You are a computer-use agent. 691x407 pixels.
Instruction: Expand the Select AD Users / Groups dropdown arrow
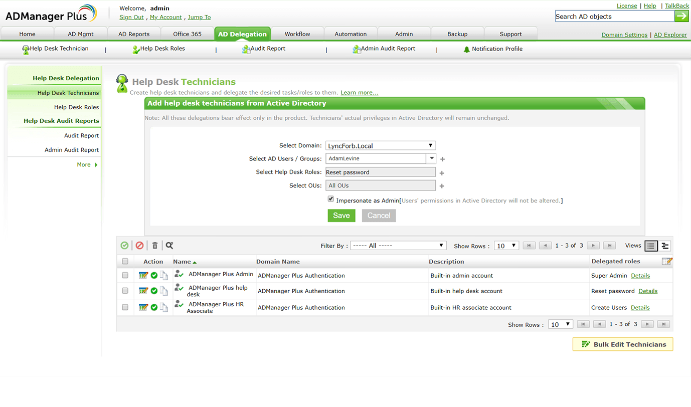point(431,158)
